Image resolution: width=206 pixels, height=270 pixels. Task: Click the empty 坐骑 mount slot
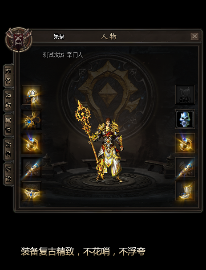pos(185,94)
